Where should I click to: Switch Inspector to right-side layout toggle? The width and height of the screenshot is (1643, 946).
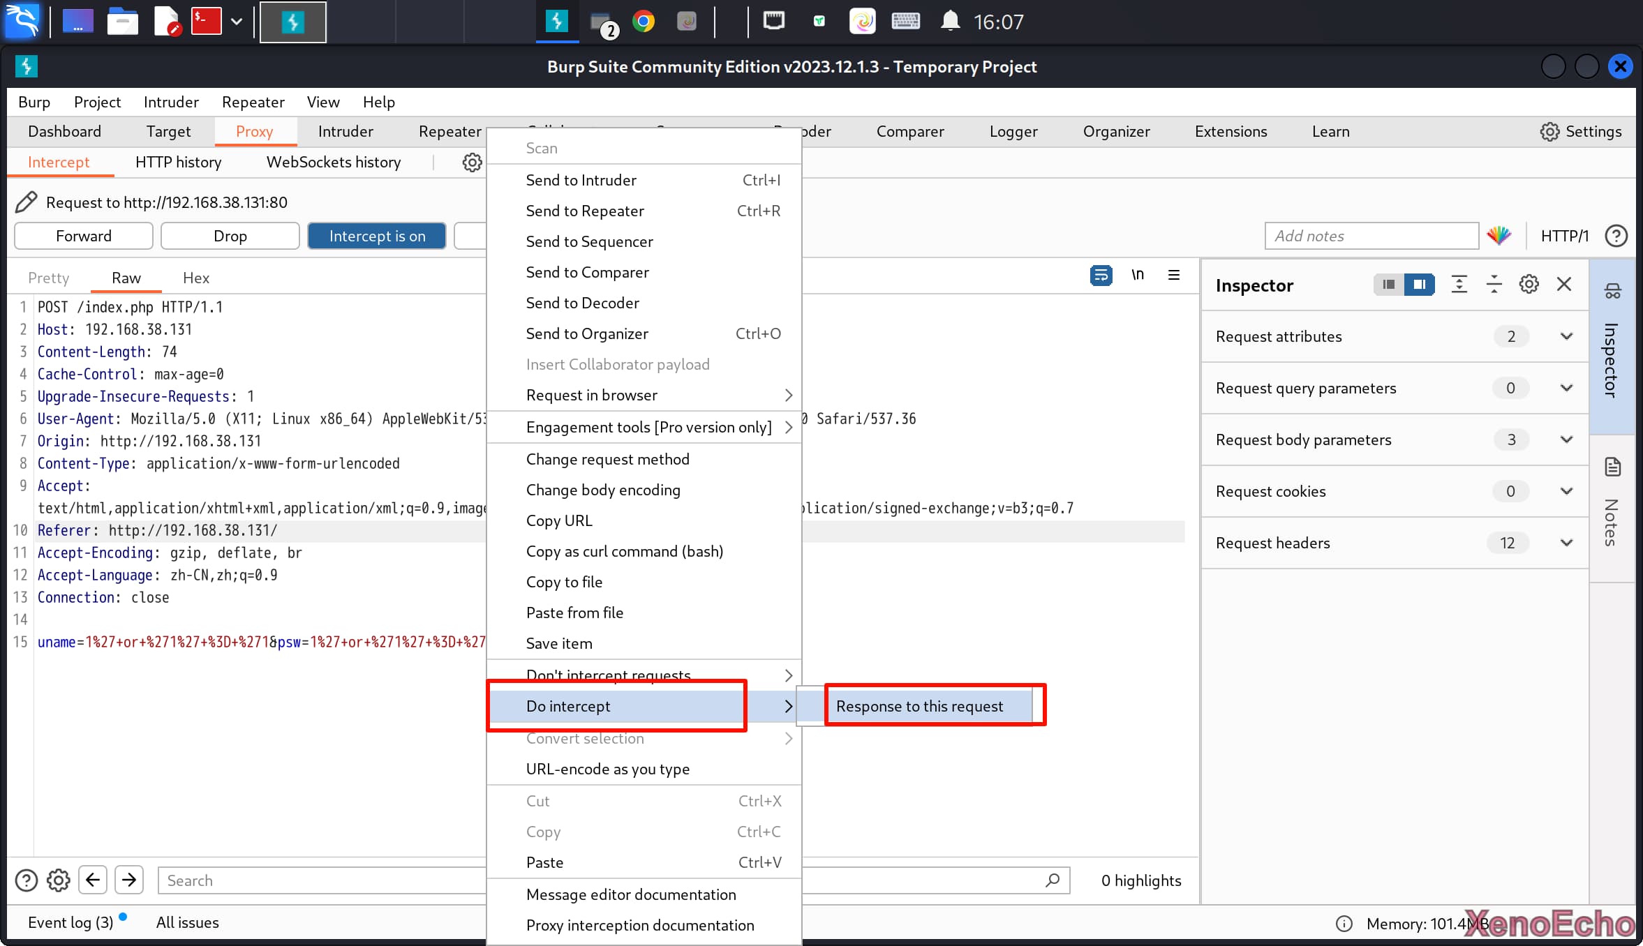(x=1419, y=285)
